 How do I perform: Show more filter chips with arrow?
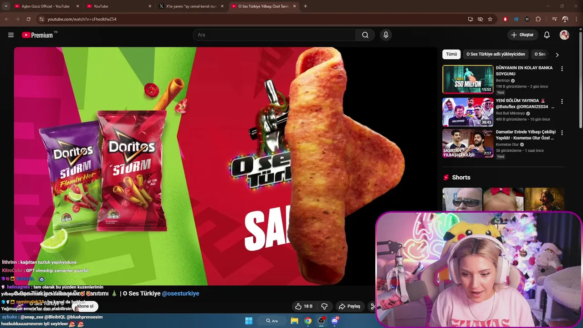coord(557,55)
